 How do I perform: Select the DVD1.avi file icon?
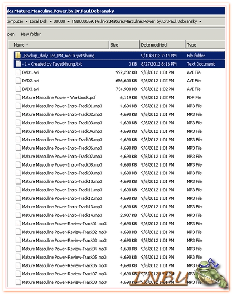tap(18, 72)
